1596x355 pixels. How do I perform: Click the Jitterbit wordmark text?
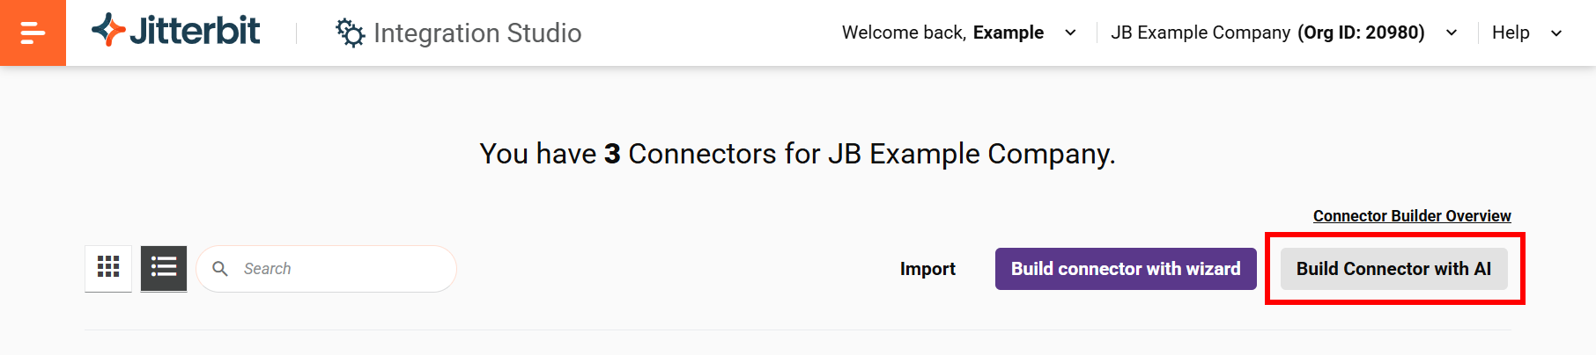[195, 31]
